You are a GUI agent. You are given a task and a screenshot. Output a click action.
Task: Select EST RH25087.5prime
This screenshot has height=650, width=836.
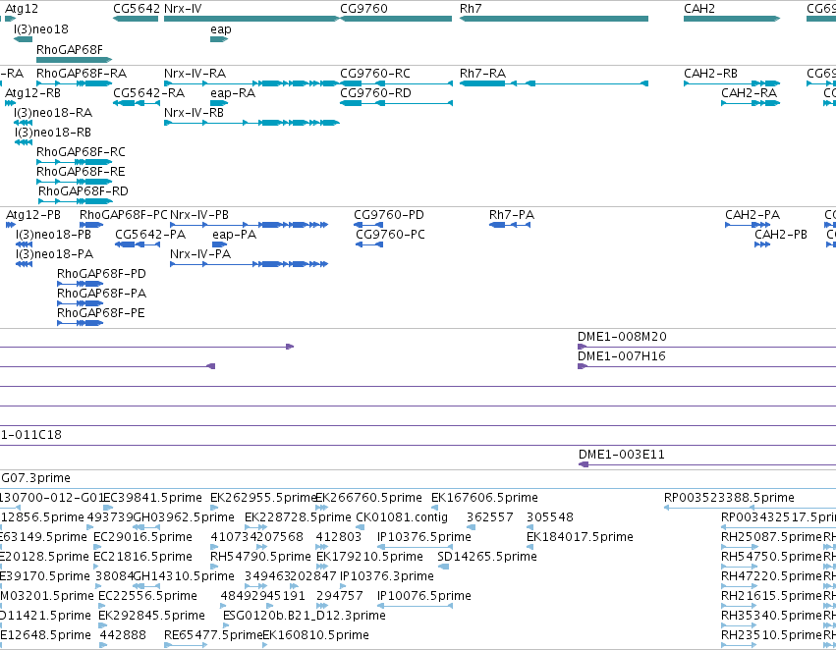coord(771,536)
